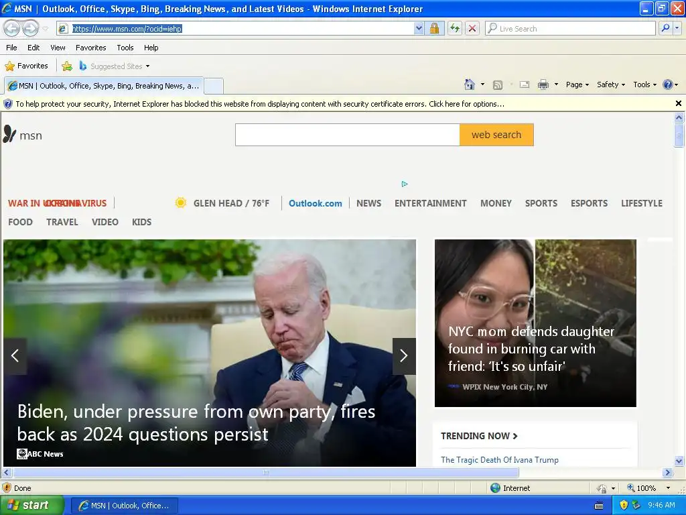The image size is (686, 515).
Task: Stop loading with the red X icon
Action: point(472,28)
